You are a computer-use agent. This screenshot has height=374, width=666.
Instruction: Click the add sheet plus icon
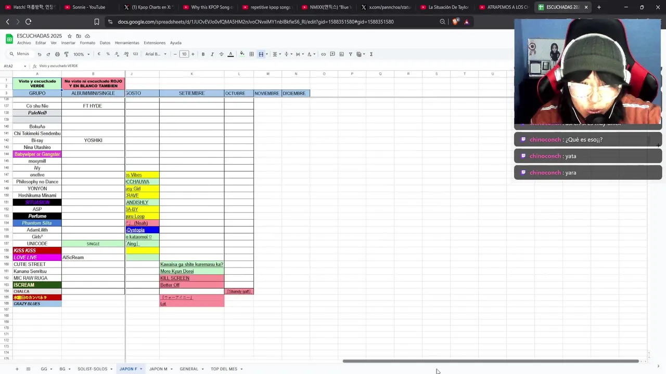17,369
